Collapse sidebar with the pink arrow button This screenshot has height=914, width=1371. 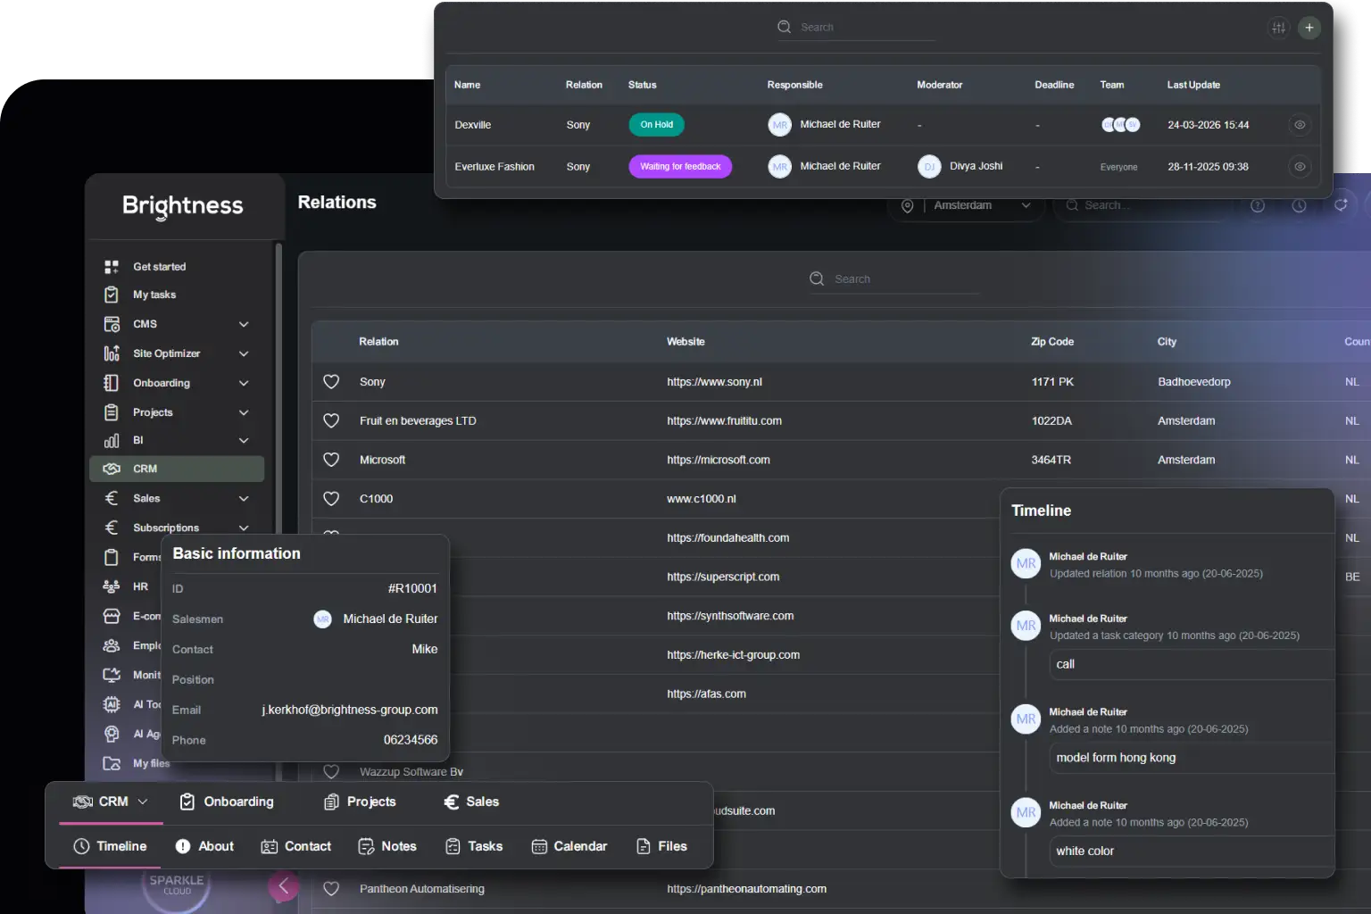(x=283, y=886)
